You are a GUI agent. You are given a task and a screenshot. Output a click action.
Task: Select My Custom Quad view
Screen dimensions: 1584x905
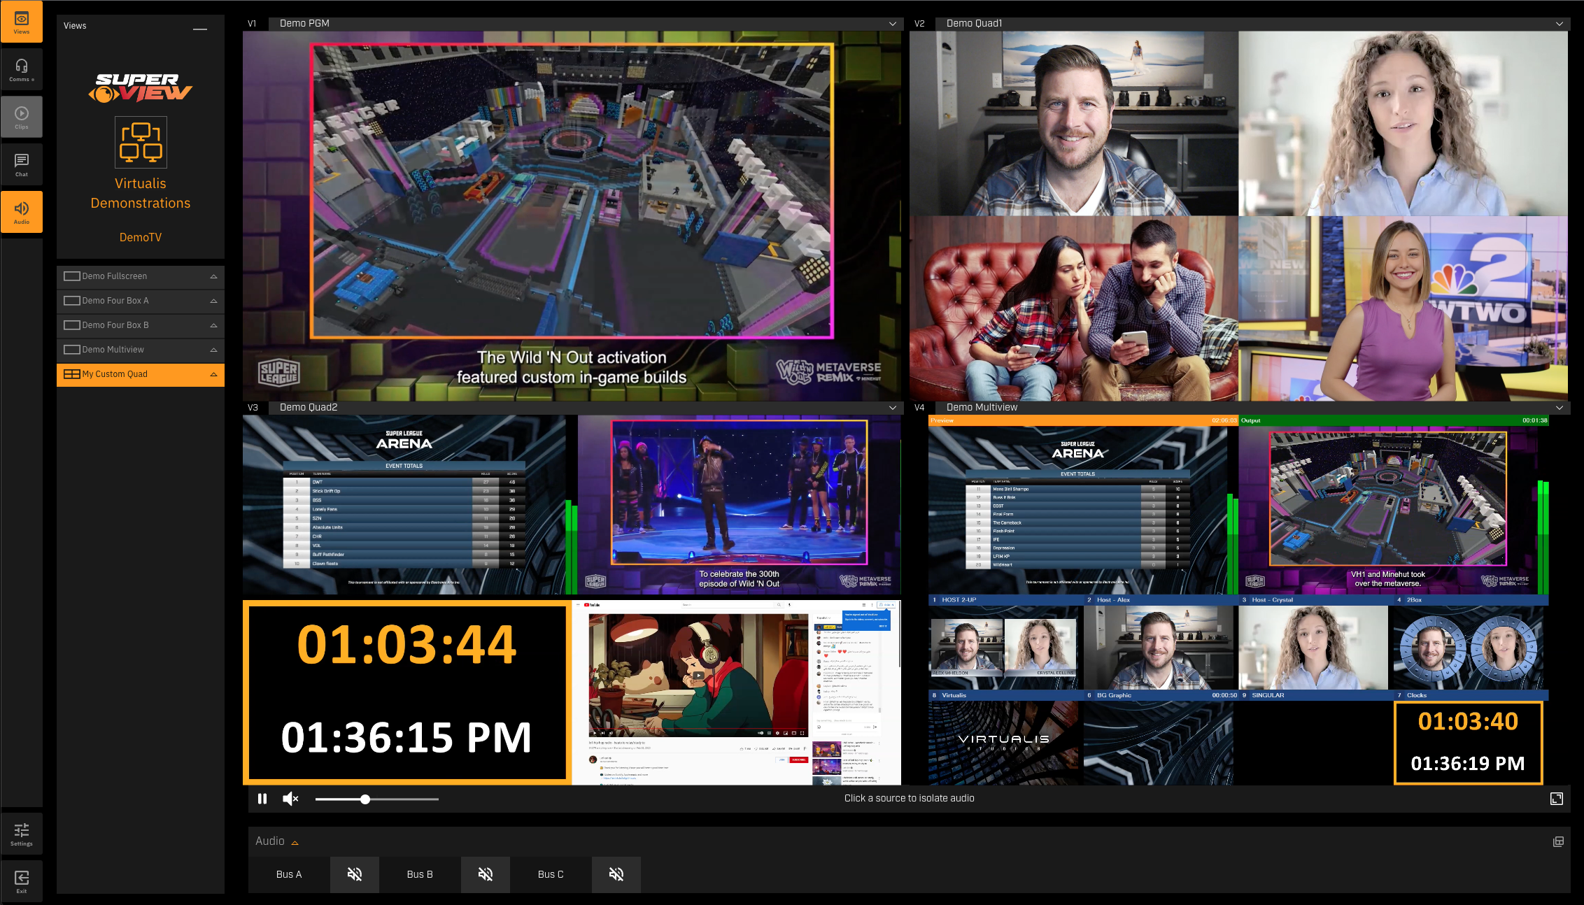[x=141, y=374]
